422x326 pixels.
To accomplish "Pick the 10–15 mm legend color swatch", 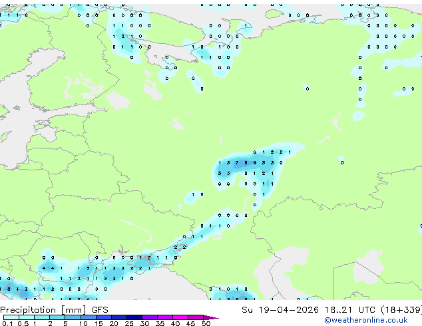I will 89,317.
